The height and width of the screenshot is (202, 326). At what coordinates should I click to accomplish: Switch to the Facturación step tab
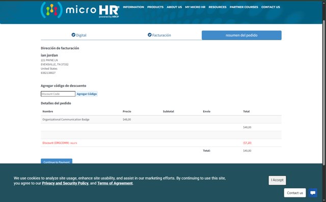(159, 35)
